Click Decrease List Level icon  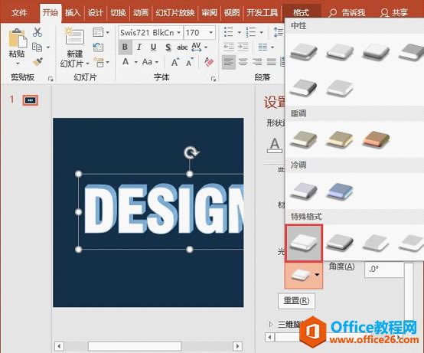click(229, 47)
